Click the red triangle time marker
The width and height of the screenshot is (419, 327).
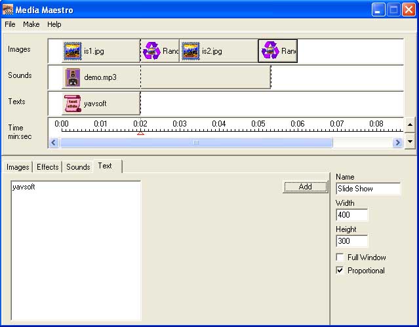pyautogui.click(x=140, y=133)
